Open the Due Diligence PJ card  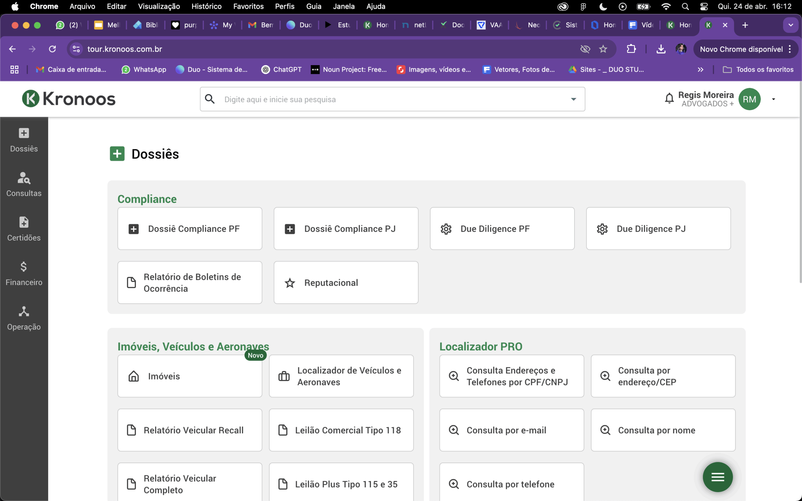coord(658,229)
